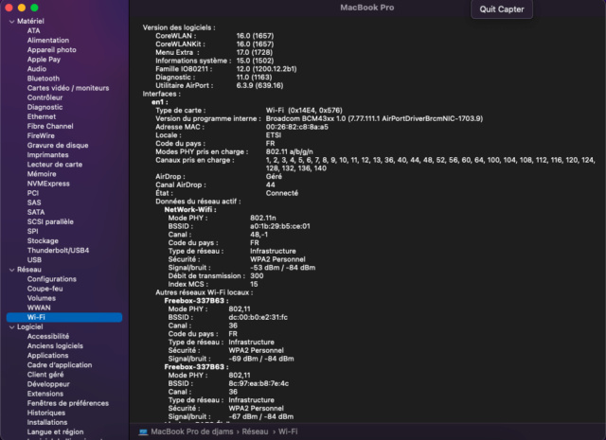Select the highlighted Wi-Fi sidebar item
Screen dimensions: 606x440
[x=64, y=317]
